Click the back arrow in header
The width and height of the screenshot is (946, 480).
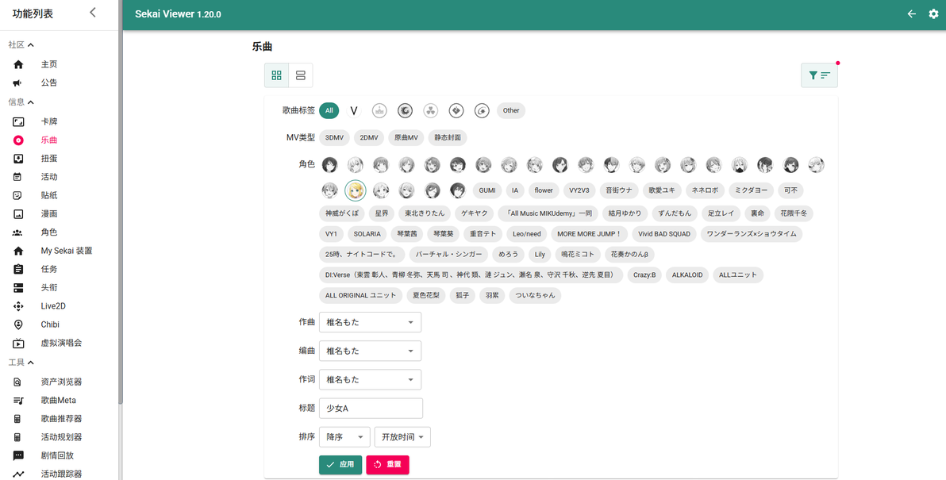[912, 13]
